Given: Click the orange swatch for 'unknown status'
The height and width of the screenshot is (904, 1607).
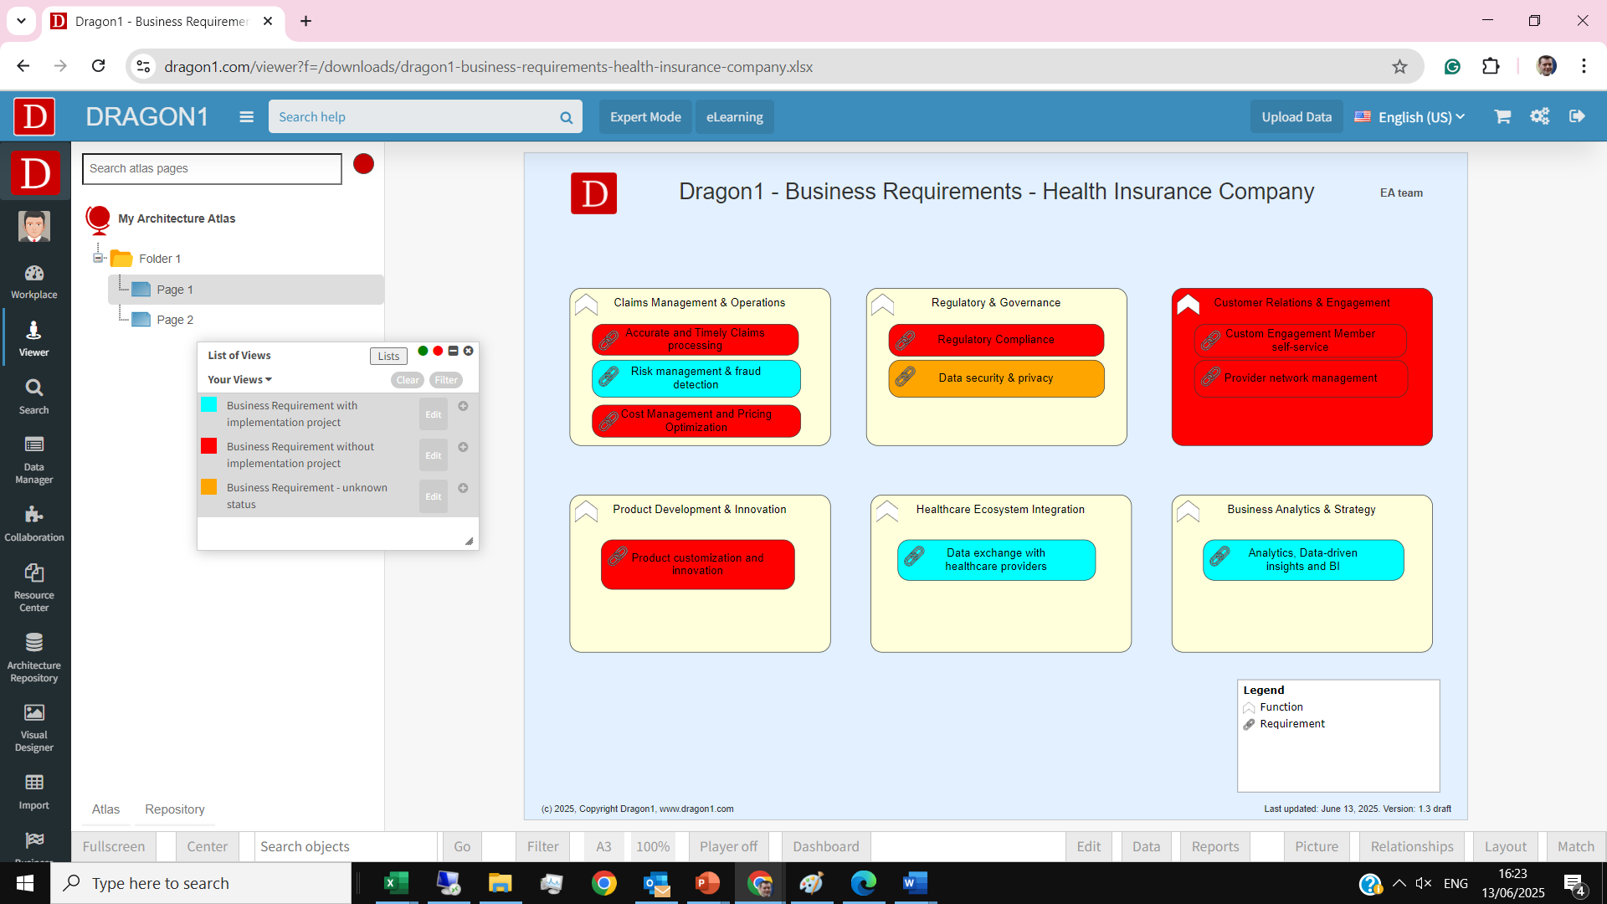Looking at the screenshot, I should click(x=208, y=487).
